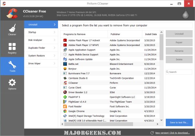
Task: Expand System Restore chevron arrow
Action: pyautogui.click(x=55, y=56)
